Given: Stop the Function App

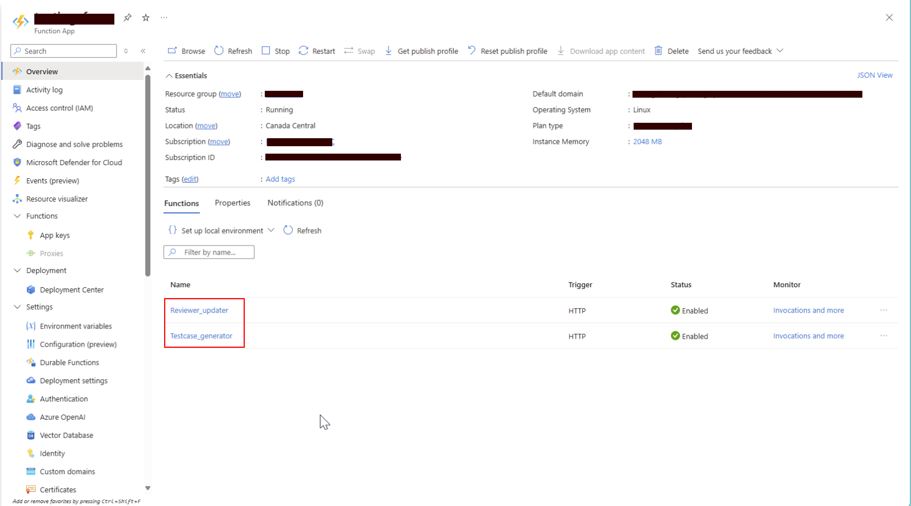Looking at the screenshot, I should click(x=276, y=51).
